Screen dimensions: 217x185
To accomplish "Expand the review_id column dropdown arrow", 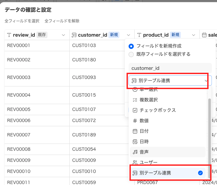I will [63, 35].
